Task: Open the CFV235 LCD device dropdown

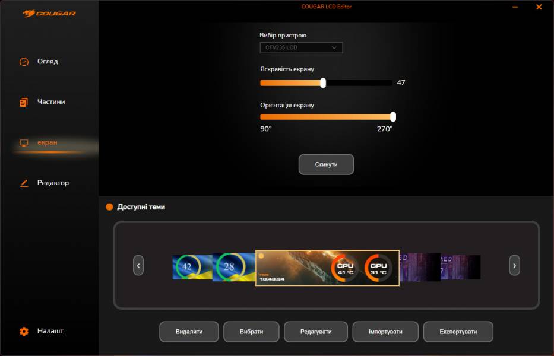Action: 301,47
